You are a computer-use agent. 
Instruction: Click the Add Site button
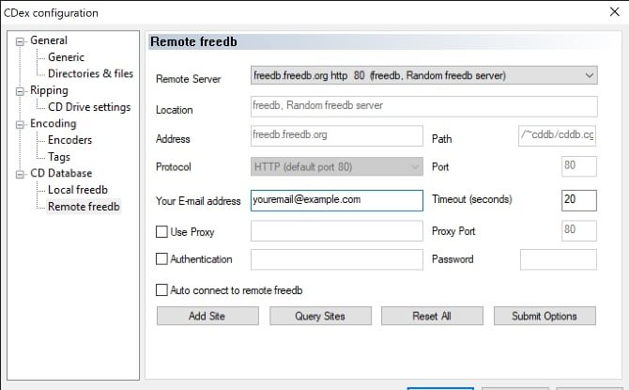tap(207, 316)
